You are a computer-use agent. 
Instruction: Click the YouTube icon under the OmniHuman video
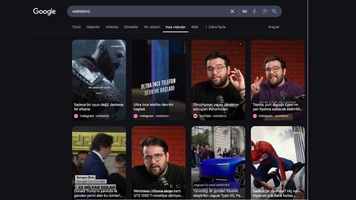coord(195,116)
